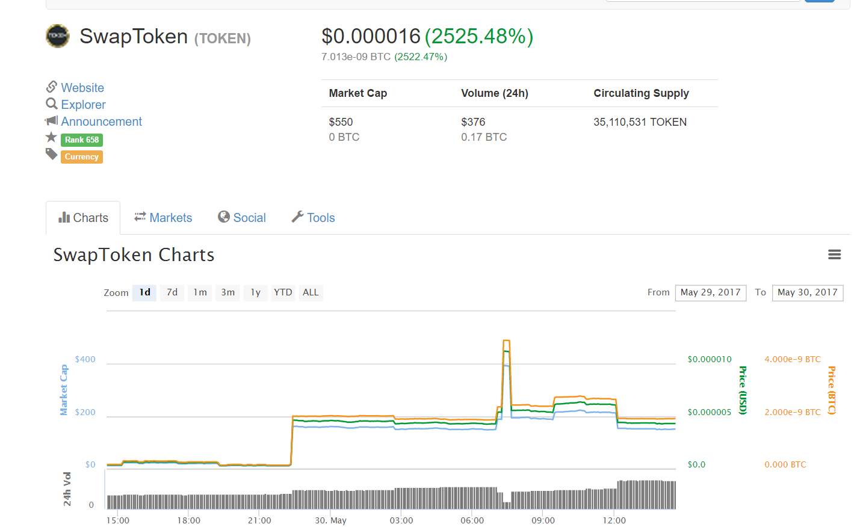Viewport: 854px width, 527px height.
Task: Click the magnifier icon beside Explorer
Action: [52, 104]
